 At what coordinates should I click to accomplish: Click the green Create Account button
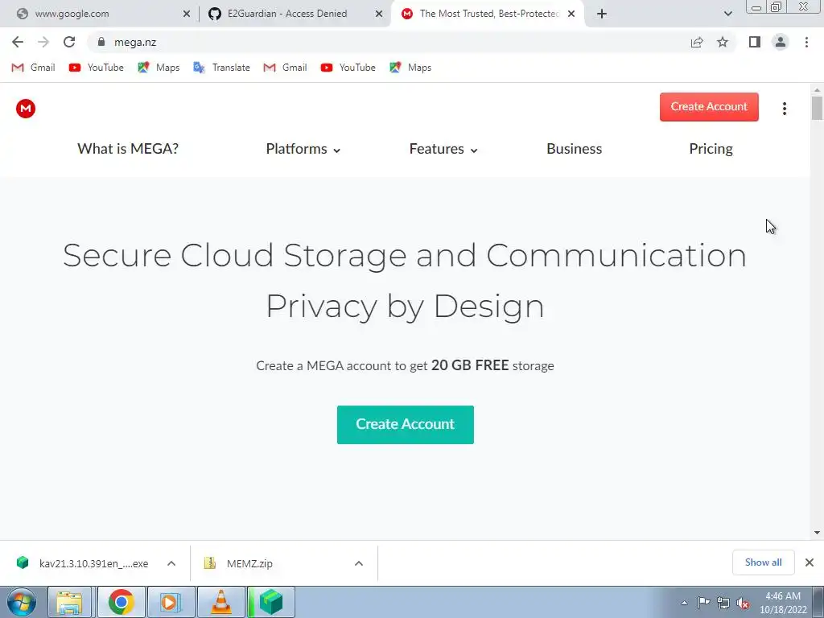click(406, 425)
